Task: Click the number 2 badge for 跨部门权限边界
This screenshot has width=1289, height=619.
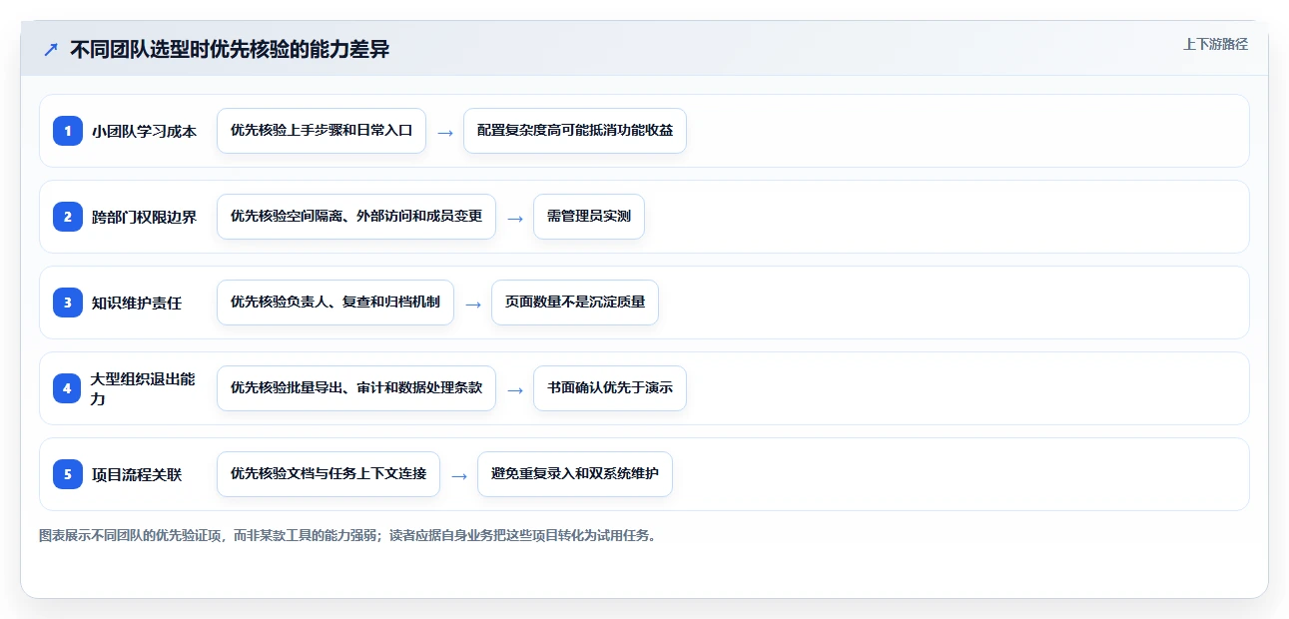Action: (x=68, y=217)
